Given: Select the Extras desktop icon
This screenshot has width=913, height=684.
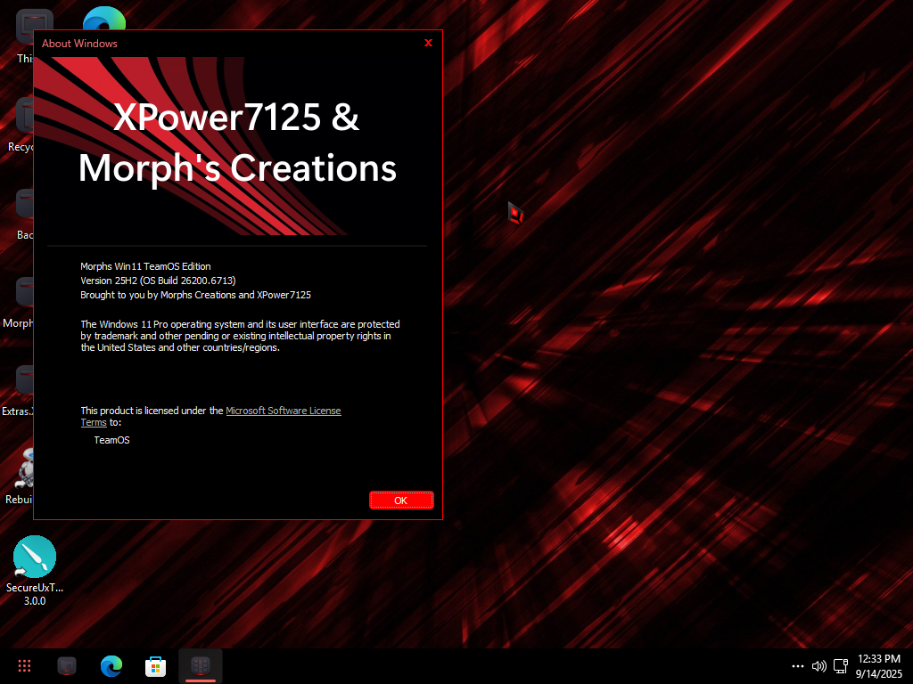Looking at the screenshot, I should [x=25, y=381].
